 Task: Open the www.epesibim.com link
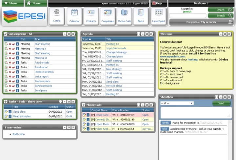coord(173,56)
